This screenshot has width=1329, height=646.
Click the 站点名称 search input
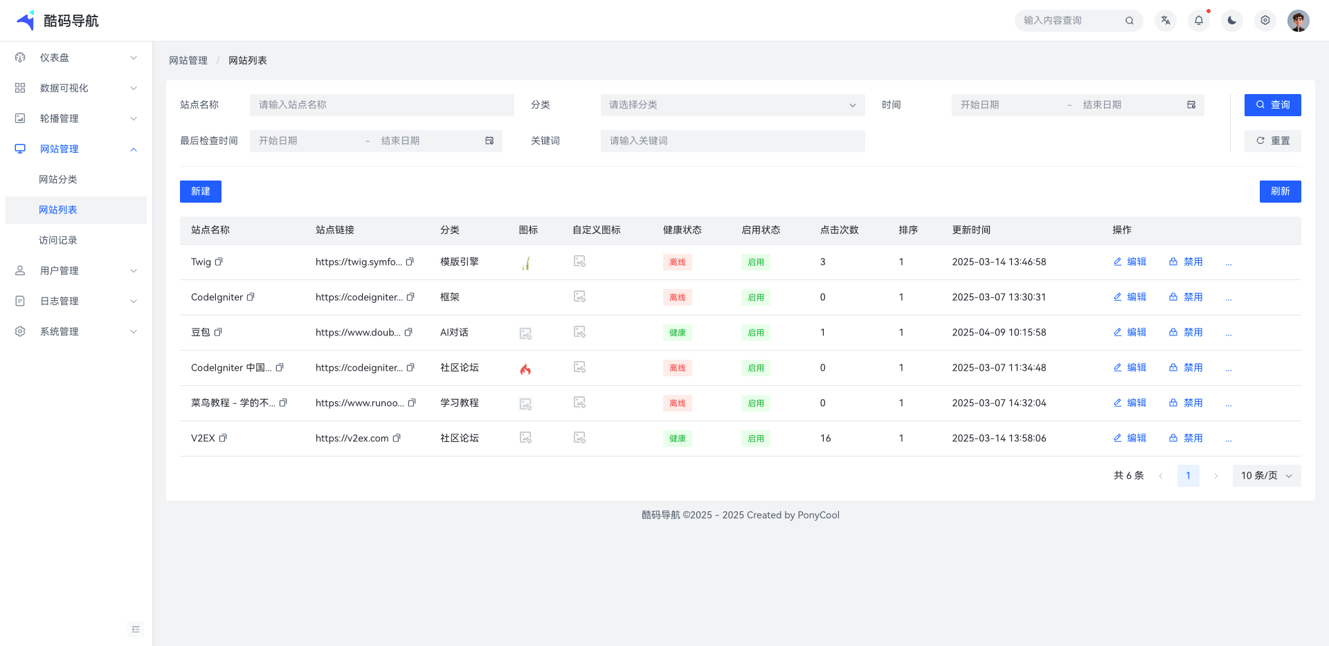[x=381, y=105]
